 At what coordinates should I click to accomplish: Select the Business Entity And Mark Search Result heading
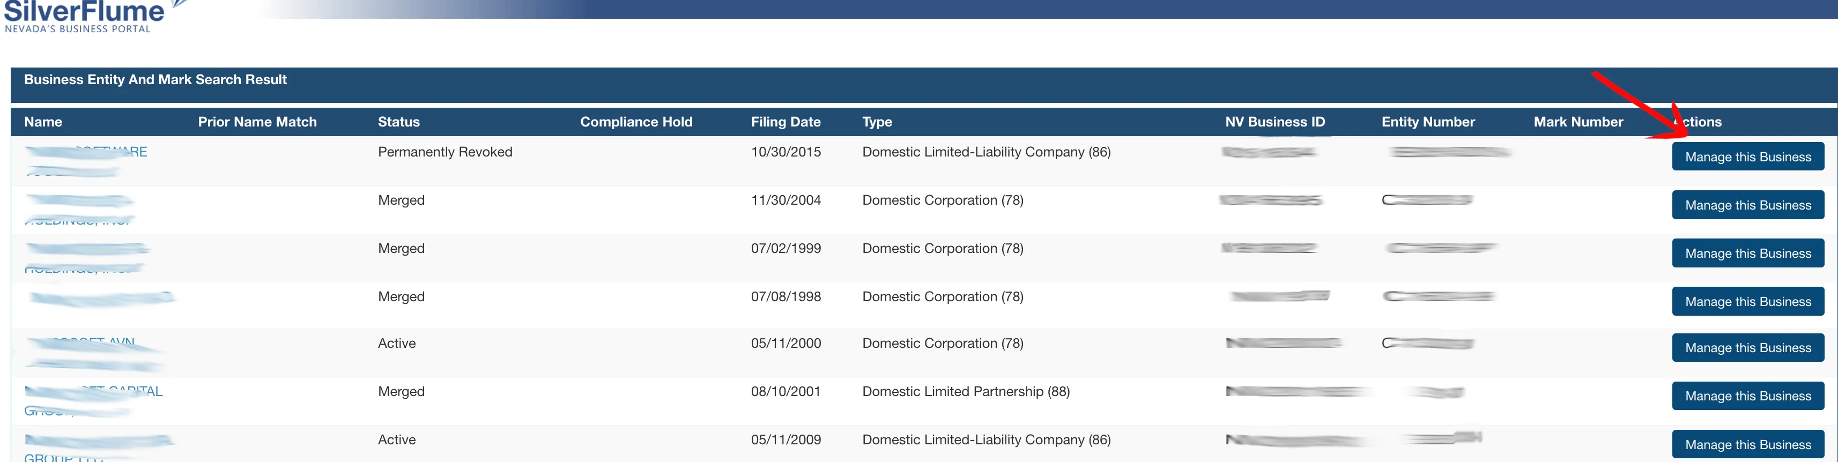coord(155,80)
